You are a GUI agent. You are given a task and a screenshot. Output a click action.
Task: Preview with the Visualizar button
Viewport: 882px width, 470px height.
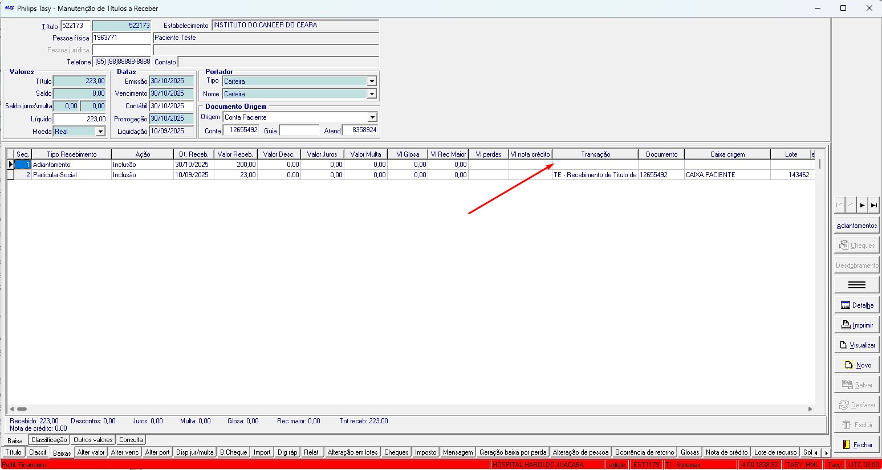pos(857,345)
